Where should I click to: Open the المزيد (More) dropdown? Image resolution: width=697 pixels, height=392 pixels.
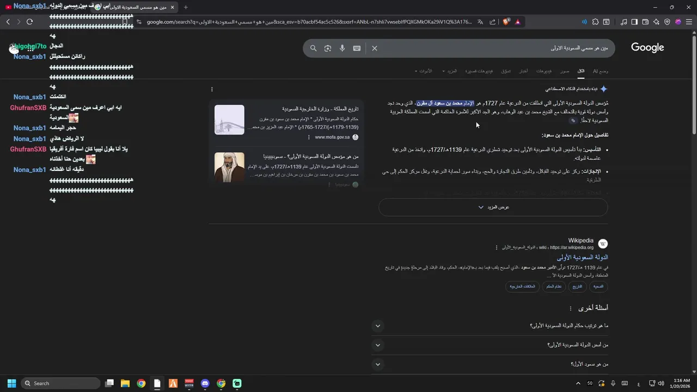click(x=450, y=71)
